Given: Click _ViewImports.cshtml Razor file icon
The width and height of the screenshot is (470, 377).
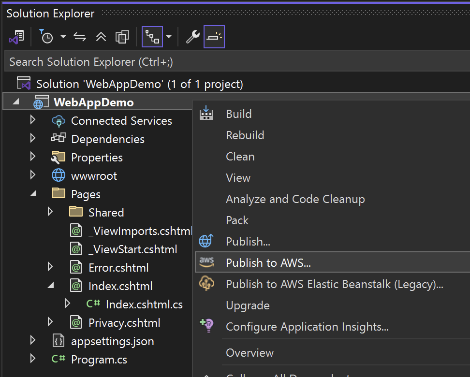Looking at the screenshot, I should tap(76, 231).
